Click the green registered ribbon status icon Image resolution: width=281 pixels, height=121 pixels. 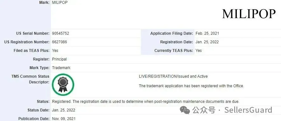63,85
